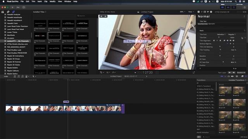Viewport: 248px width, 139px height.
Task: Open the enhancements wand menu under viewer
Action: [x=108, y=73]
